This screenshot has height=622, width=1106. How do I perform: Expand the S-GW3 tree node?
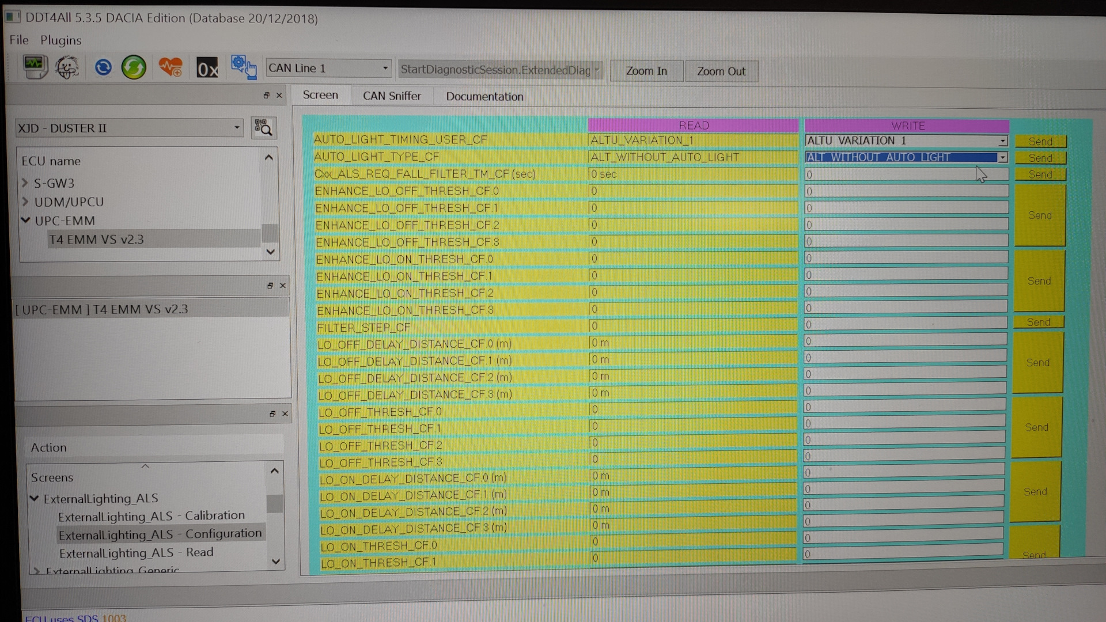pos(25,183)
